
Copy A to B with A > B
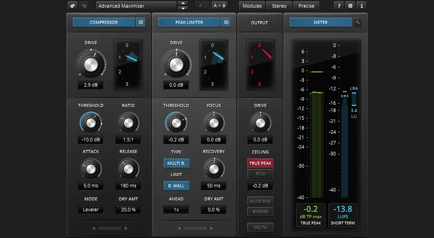click(x=220, y=6)
